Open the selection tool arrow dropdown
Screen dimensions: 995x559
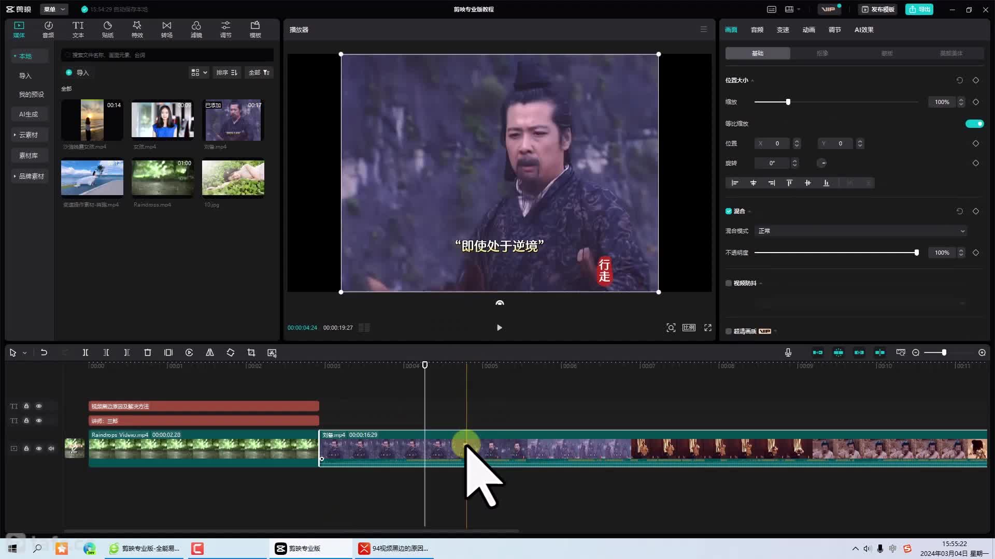pos(24,353)
